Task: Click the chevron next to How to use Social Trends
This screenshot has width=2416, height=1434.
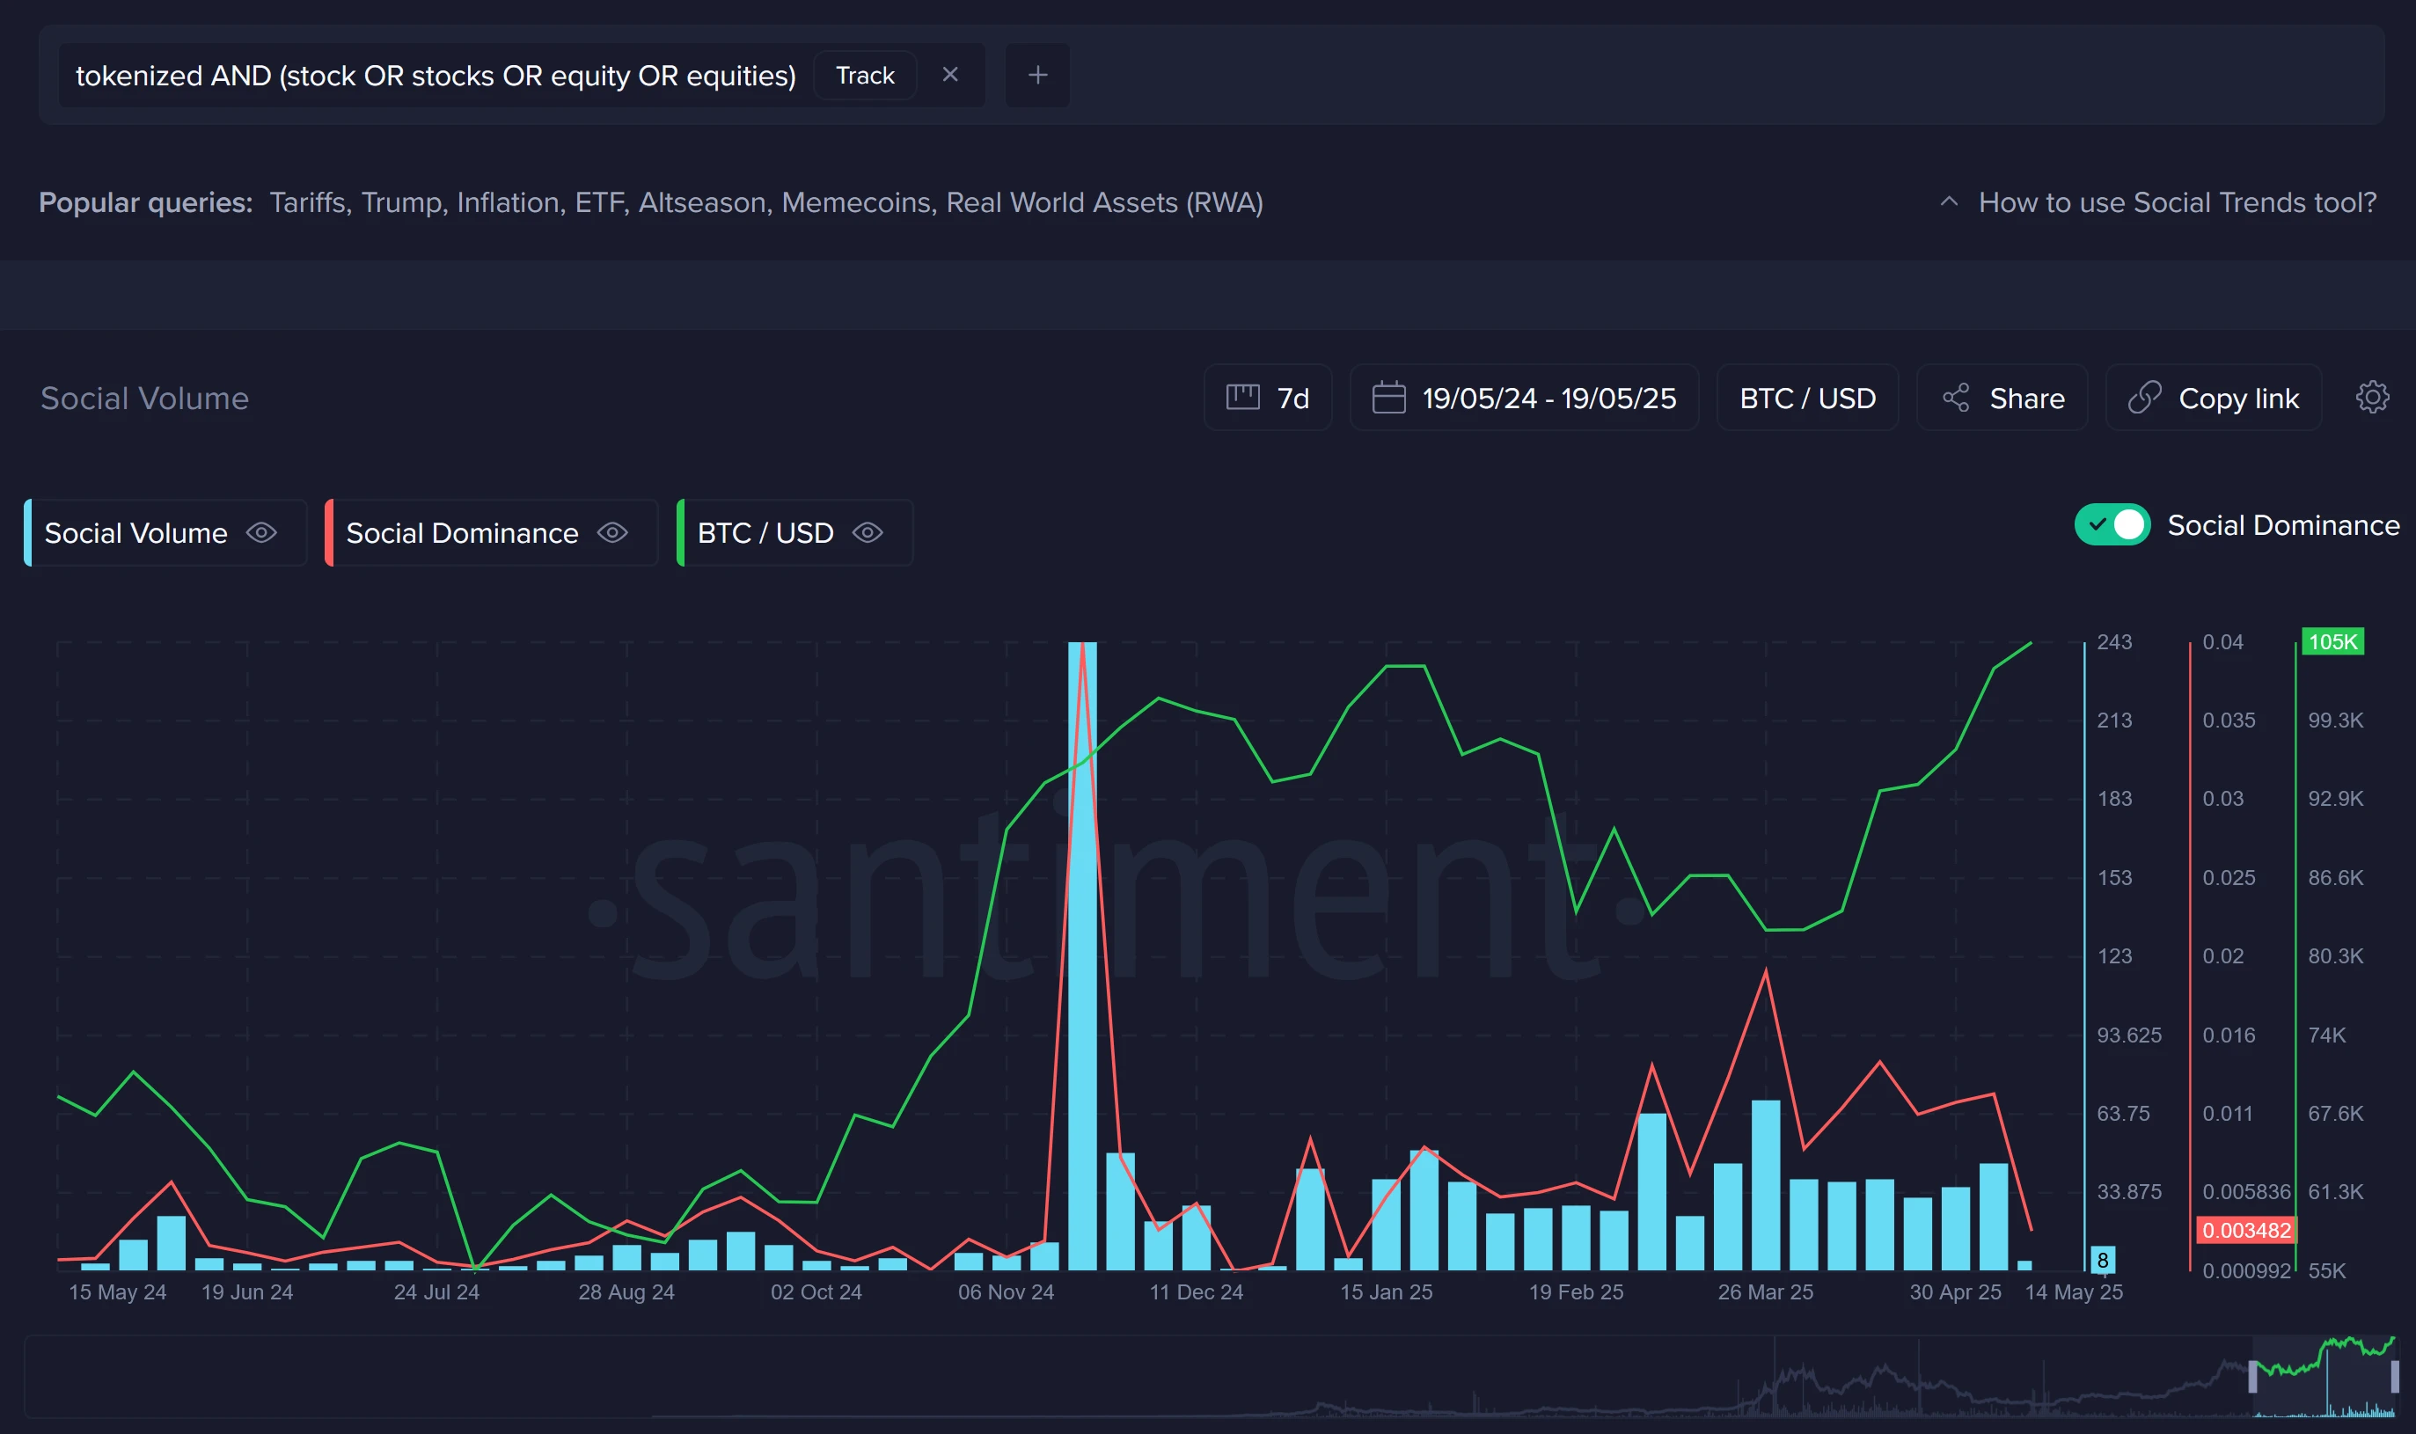Action: coord(1948,202)
